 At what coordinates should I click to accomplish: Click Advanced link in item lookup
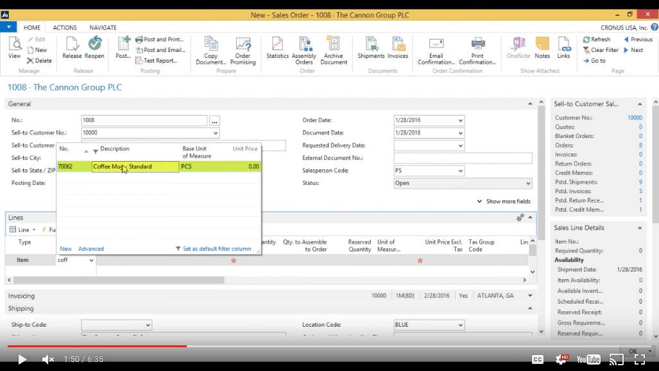tap(90, 248)
